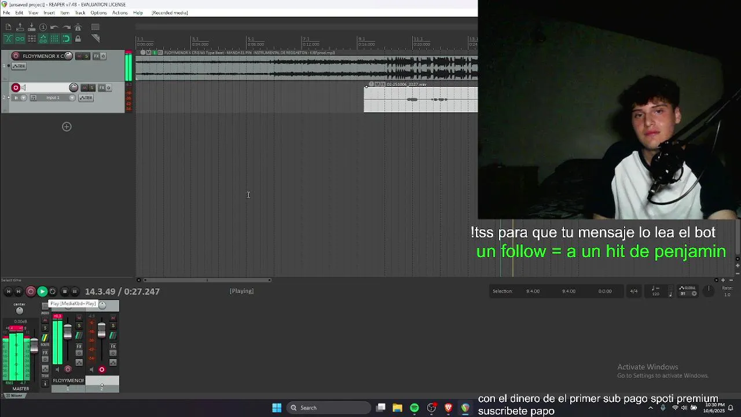Image resolution: width=741 pixels, height=417 pixels.
Task: Toggle snap magnet icon
Action: (x=66, y=39)
